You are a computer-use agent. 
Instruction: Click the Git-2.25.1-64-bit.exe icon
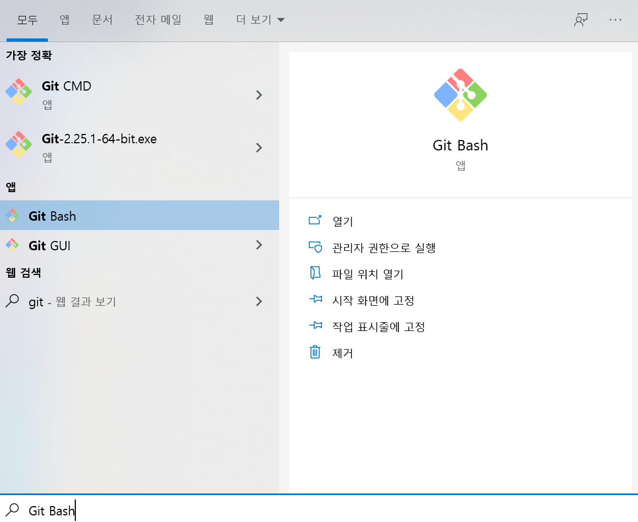[19, 144]
